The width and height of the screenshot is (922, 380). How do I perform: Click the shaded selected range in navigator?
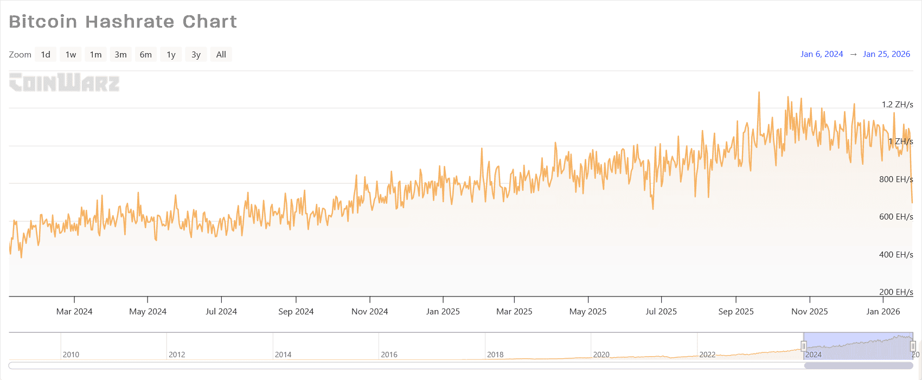[858, 346]
